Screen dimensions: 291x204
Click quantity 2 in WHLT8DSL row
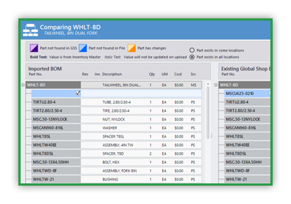tap(150, 154)
